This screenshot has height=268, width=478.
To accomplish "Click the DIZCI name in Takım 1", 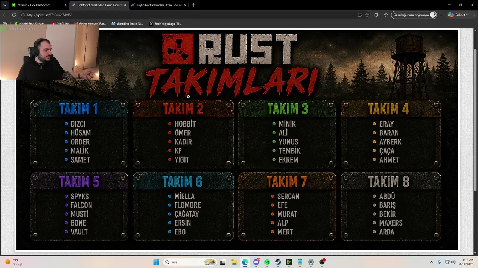I will pos(78,124).
